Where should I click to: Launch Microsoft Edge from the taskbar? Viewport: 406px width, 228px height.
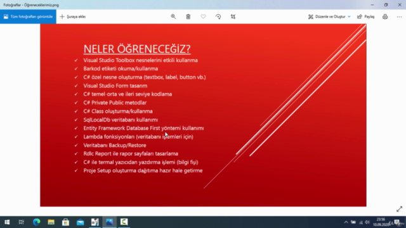[37, 222]
